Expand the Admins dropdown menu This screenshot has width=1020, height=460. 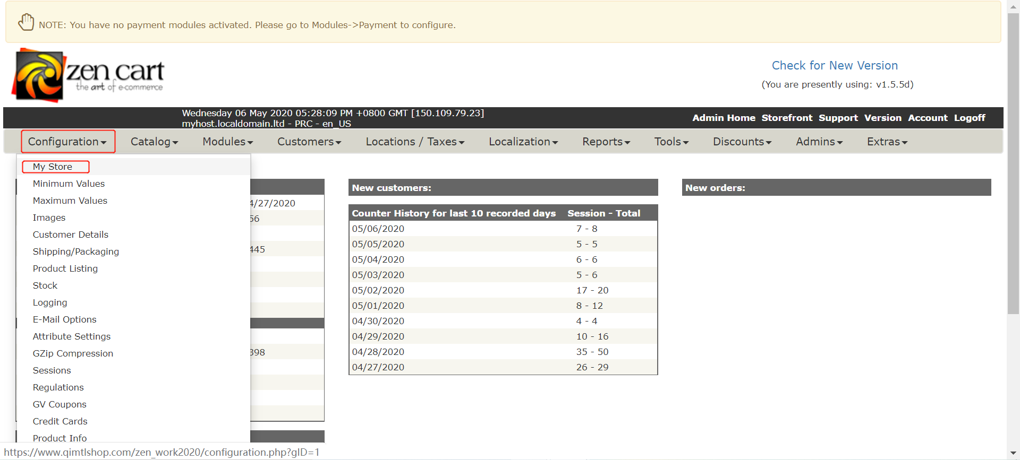pyautogui.click(x=819, y=142)
